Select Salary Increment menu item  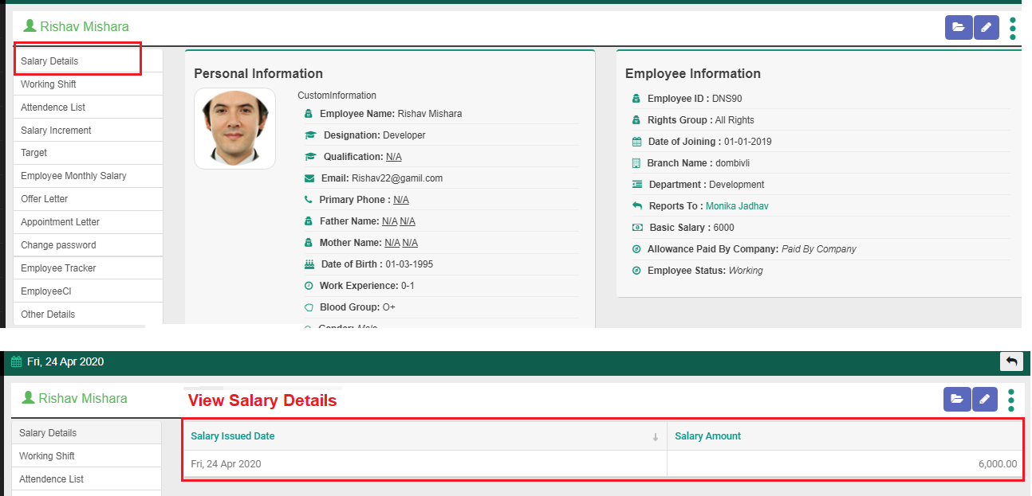56,131
